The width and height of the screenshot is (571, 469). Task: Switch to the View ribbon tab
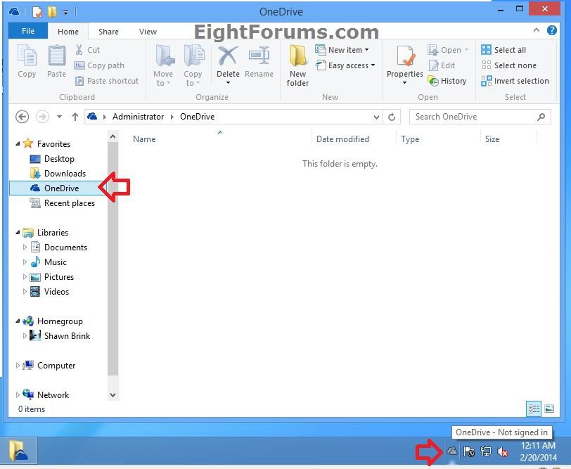coord(148,31)
